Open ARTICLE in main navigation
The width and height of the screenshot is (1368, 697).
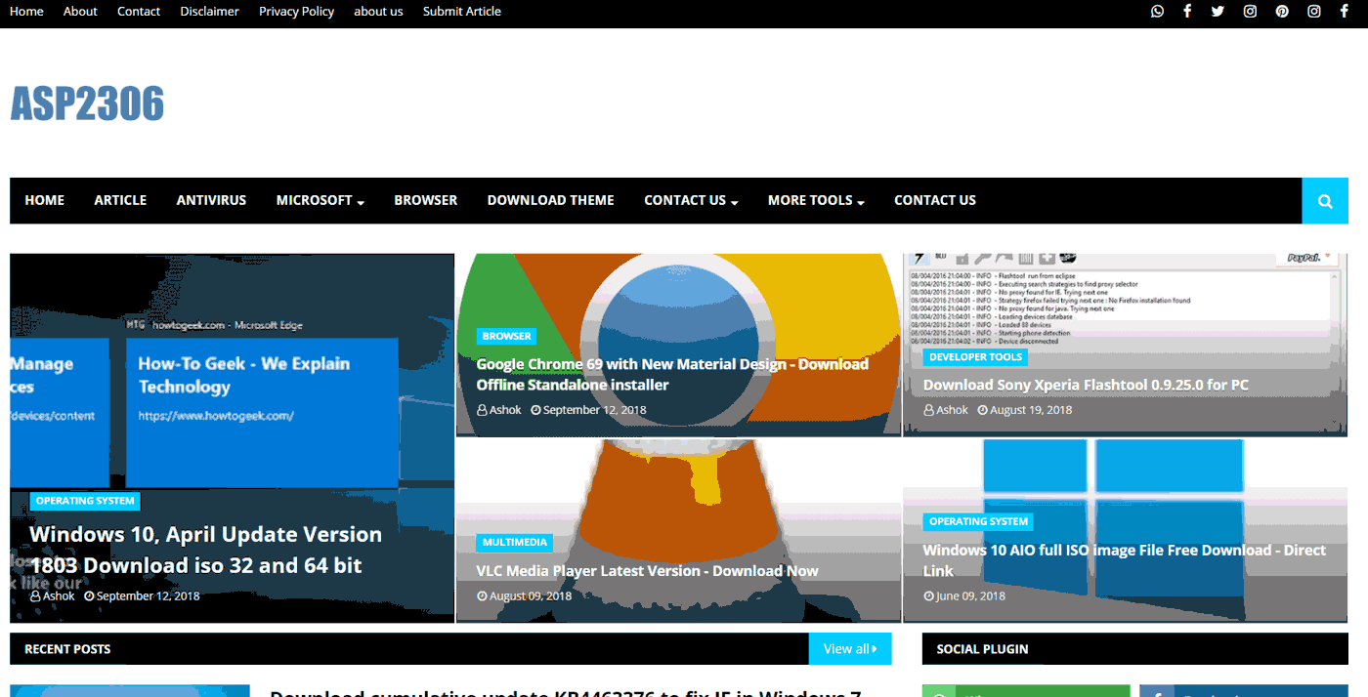pos(120,200)
